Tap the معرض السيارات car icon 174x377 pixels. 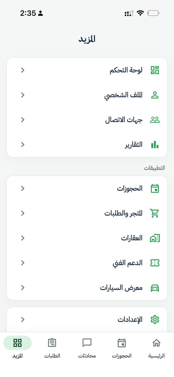pos(155,288)
